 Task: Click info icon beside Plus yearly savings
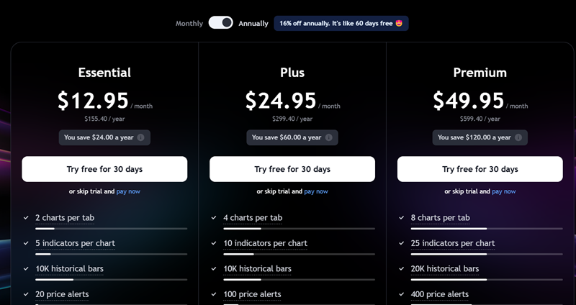(x=328, y=137)
